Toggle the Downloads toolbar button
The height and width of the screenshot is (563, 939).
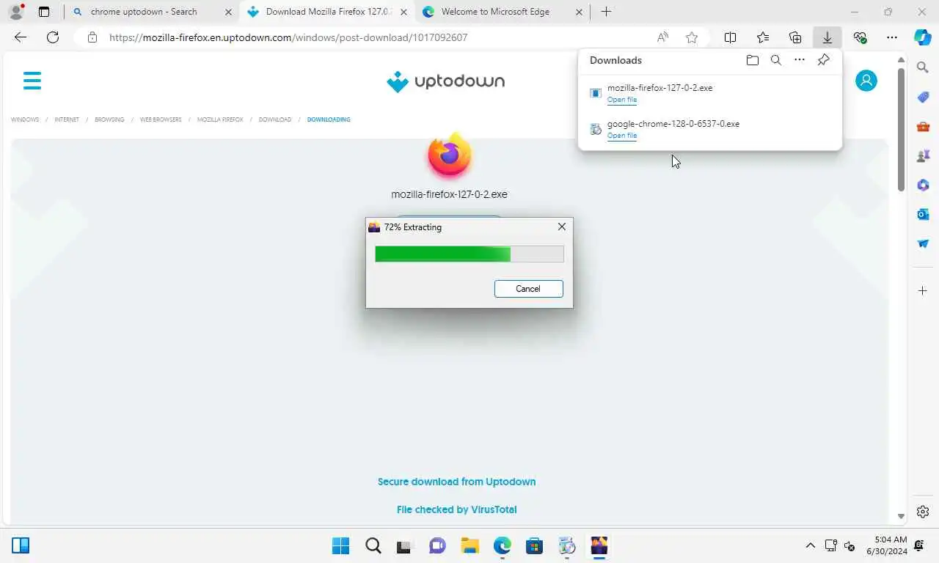(x=827, y=37)
